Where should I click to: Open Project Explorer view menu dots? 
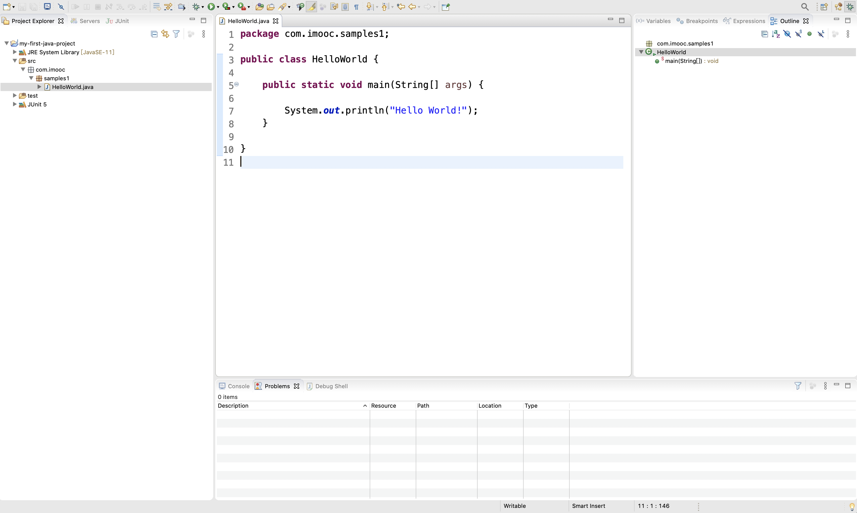(x=204, y=34)
